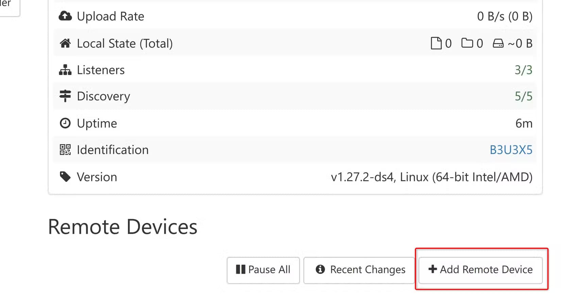Click the 3/3 listeners status value
561x304 pixels.
pos(523,70)
